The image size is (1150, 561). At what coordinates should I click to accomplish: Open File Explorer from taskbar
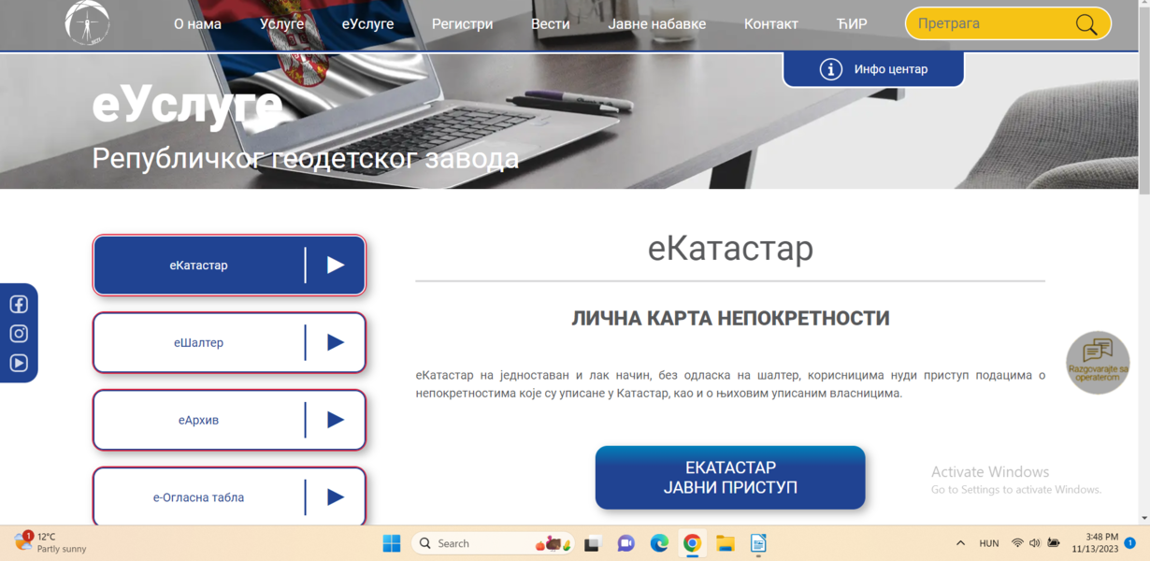pos(725,543)
